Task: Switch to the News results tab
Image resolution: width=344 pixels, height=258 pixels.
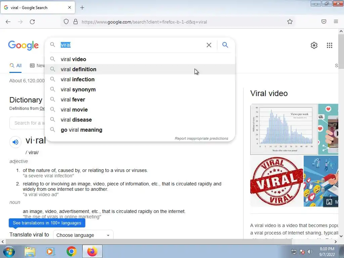Action: pyautogui.click(x=37, y=66)
